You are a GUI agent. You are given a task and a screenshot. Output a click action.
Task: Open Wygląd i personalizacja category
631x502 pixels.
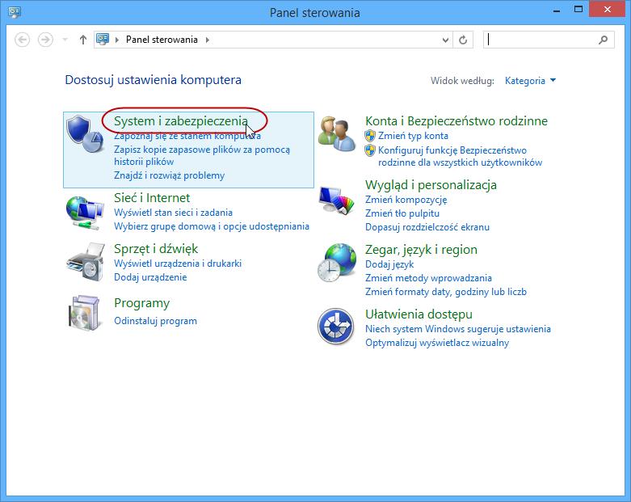[431, 185]
